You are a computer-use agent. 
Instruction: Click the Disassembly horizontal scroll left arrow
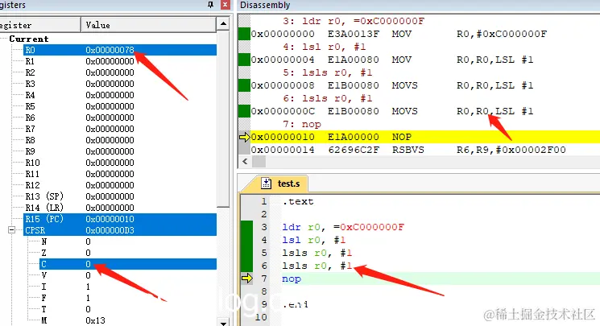[245, 162]
